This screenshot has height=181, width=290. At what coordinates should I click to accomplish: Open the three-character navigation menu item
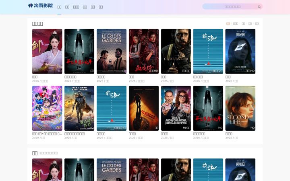pyautogui.click(x=76, y=7)
